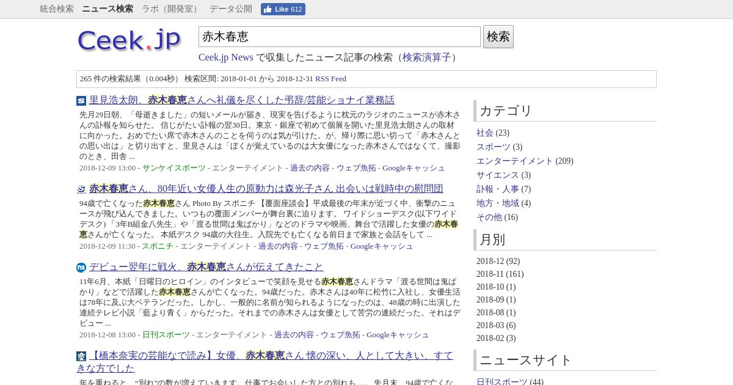Image resolution: width=733 pixels, height=385 pixels.
Task: Open ウェブ魚拓 for the サンケイスポーツ result
Action: point(356,168)
